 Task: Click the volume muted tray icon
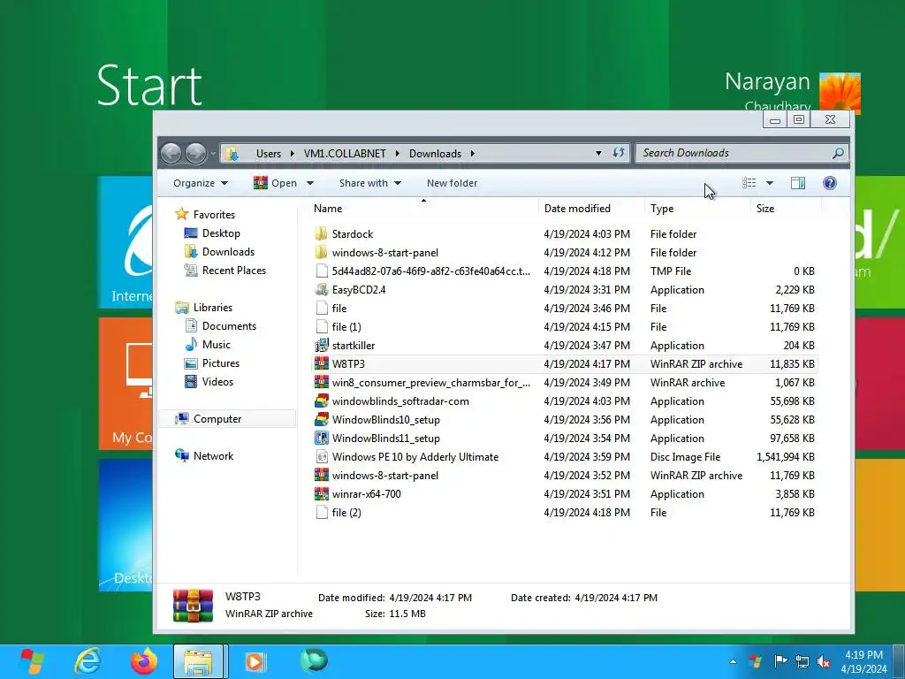pos(823,661)
